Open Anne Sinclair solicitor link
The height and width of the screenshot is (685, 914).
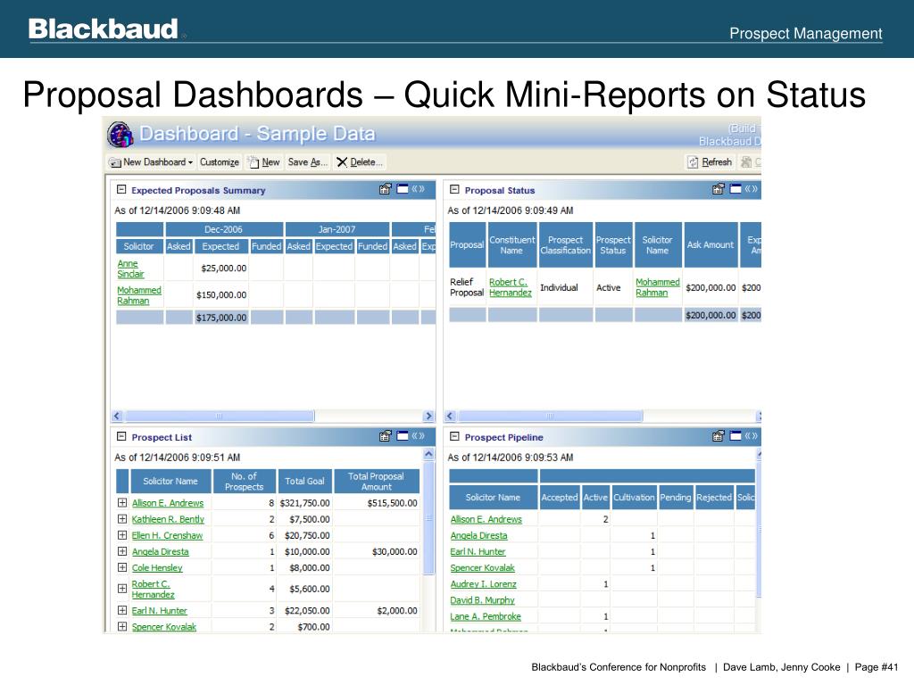(130, 268)
